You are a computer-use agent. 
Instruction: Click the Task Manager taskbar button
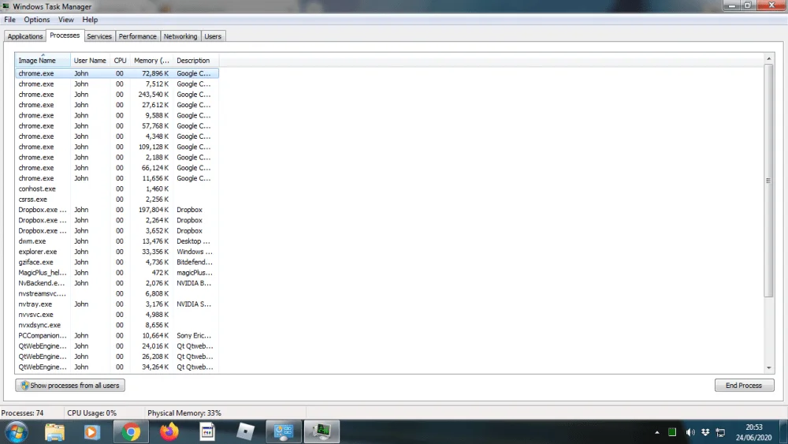(322, 432)
